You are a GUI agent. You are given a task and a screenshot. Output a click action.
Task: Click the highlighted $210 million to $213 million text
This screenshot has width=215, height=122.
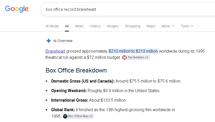(x=133, y=51)
